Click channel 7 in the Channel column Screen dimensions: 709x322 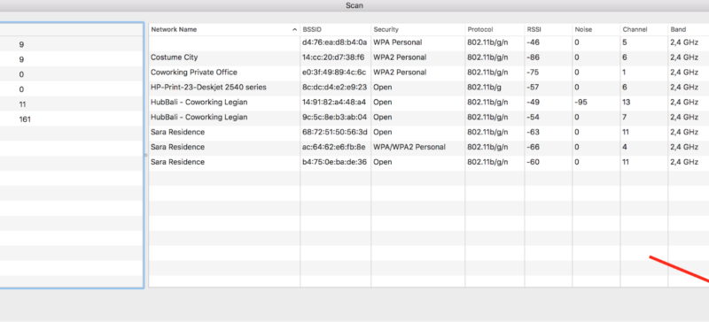(x=625, y=117)
